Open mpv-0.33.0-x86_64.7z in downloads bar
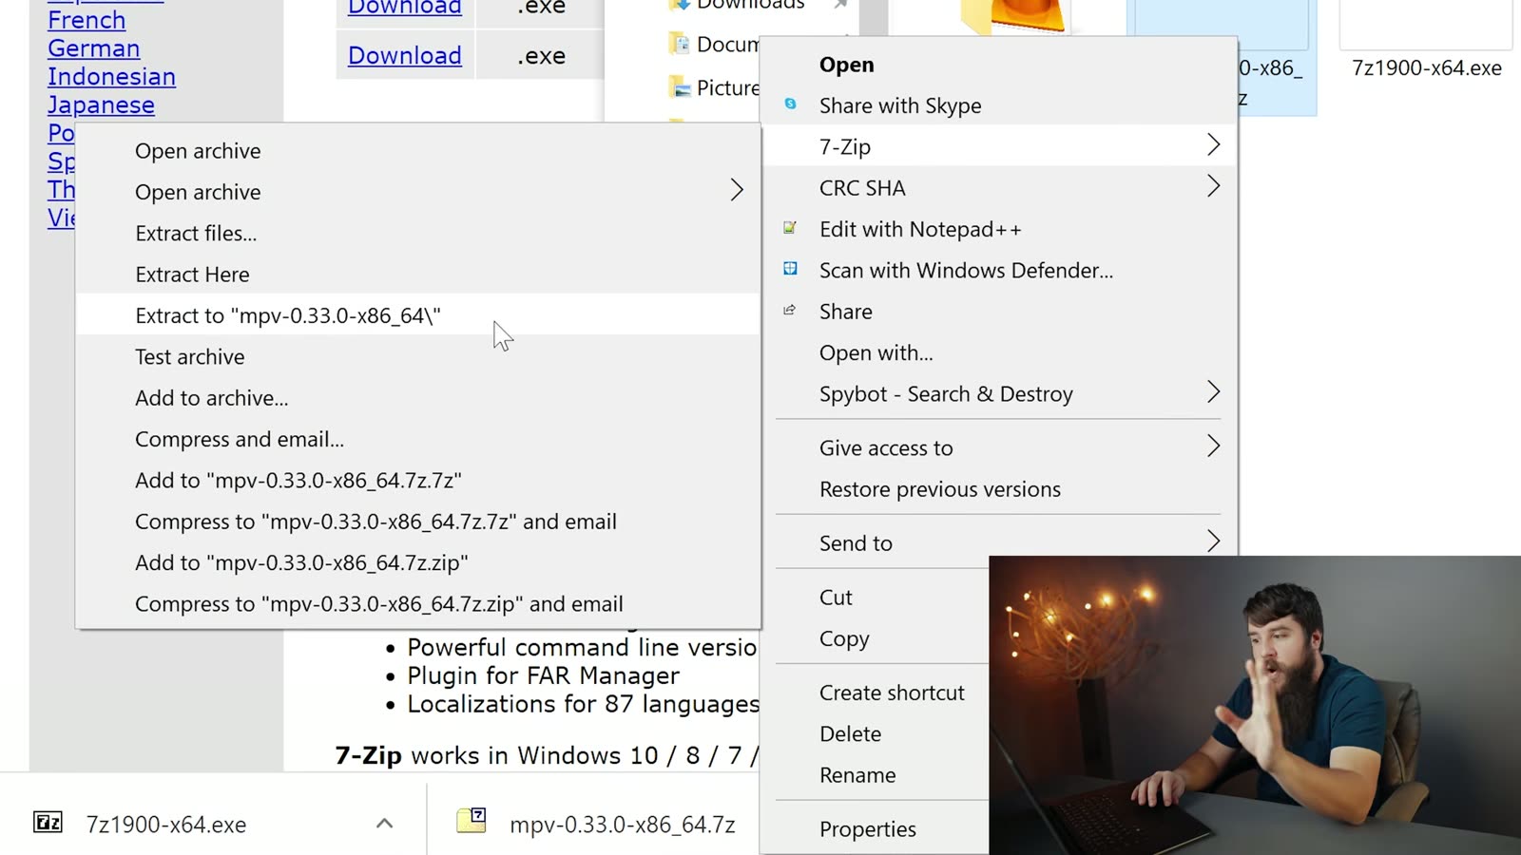 (623, 825)
